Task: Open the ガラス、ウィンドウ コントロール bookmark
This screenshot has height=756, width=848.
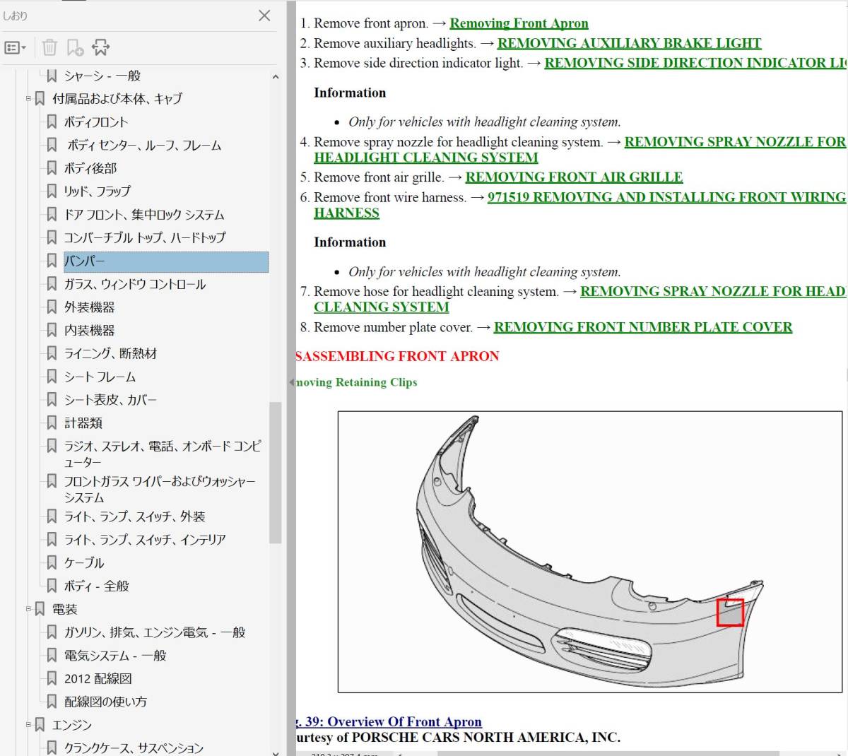Action: point(135,284)
